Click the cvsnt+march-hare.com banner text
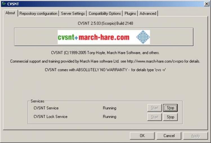The width and height of the screenshot is (211, 143). coord(94,37)
